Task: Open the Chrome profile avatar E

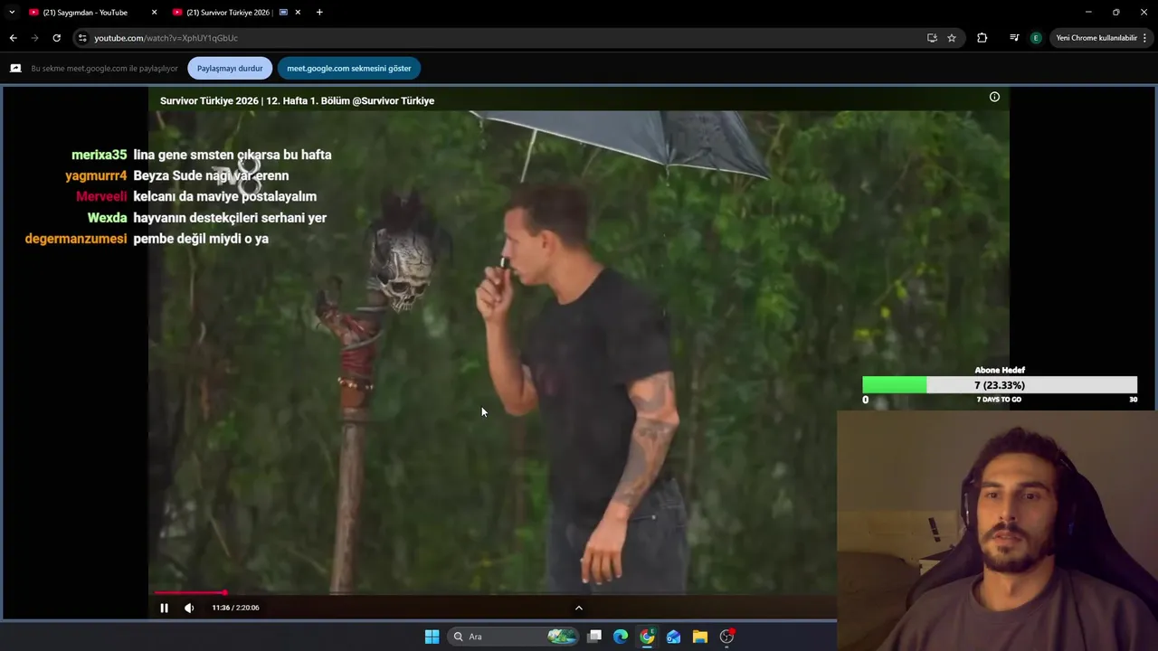Action: 1036,38
